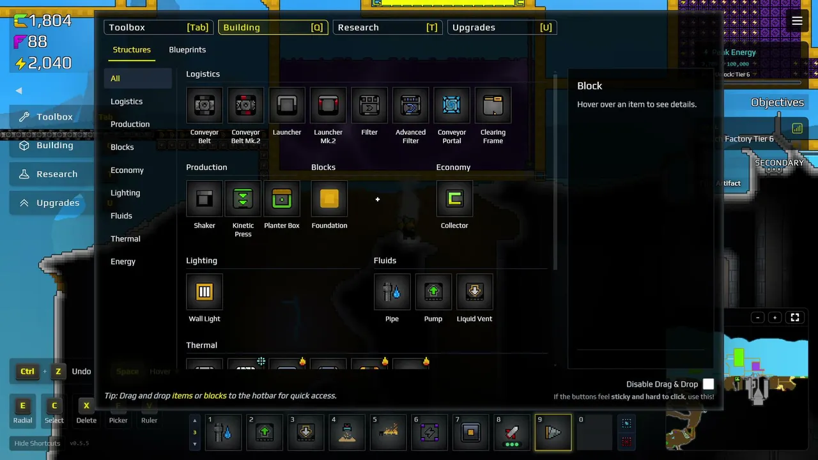Filter structures by Lighting category
This screenshot has height=460, width=818.
(x=138, y=193)
